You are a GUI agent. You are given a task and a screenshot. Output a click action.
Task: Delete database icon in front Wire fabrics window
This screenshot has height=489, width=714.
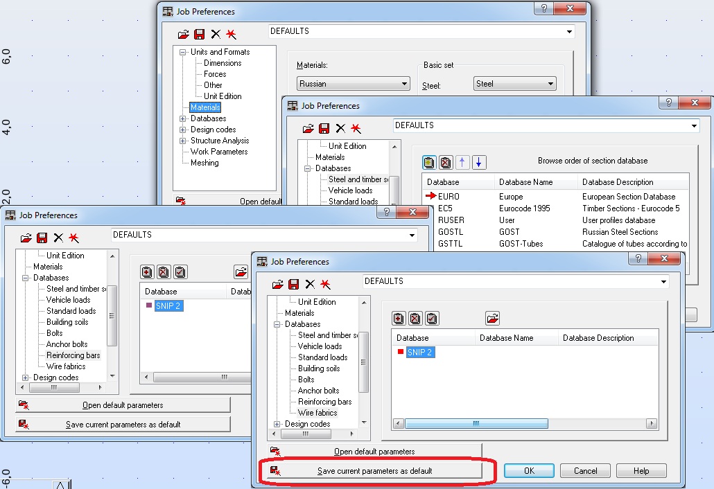click(x=415, y=319)
